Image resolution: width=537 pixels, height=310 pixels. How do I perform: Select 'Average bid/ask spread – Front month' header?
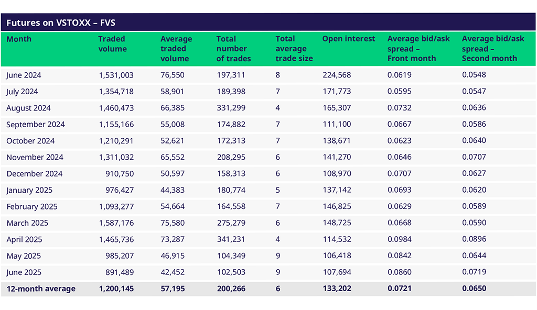pyautogui.click(x=412, y=49)
